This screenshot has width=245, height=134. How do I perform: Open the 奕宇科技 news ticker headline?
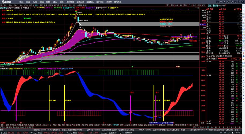point(58,130)
